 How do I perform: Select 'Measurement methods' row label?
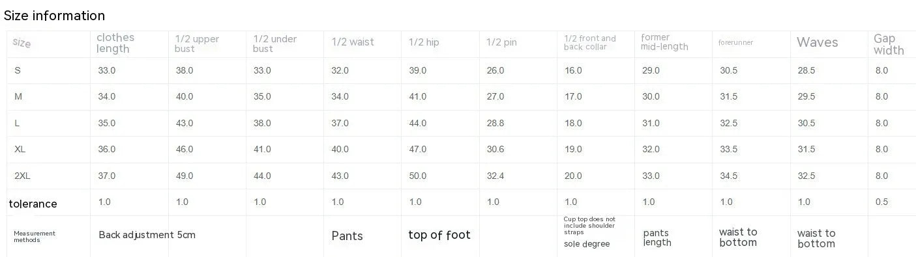click(35, 237)
